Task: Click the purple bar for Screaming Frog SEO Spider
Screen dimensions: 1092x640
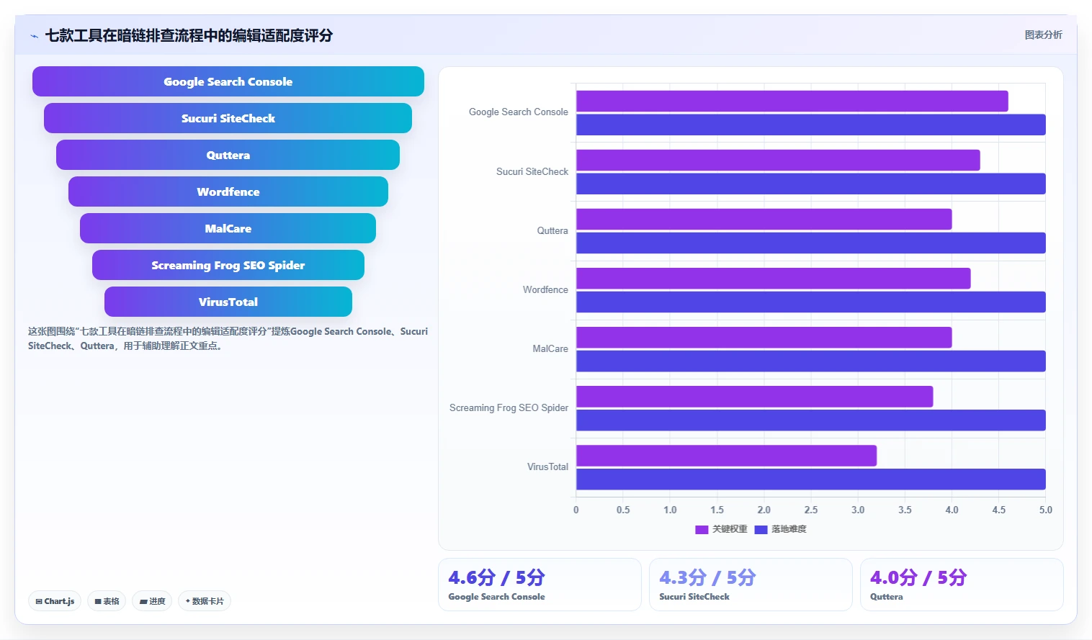Action: coord(755,397)
